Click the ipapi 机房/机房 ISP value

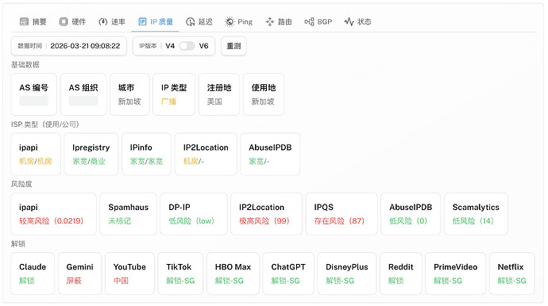(x=35, y=161)
